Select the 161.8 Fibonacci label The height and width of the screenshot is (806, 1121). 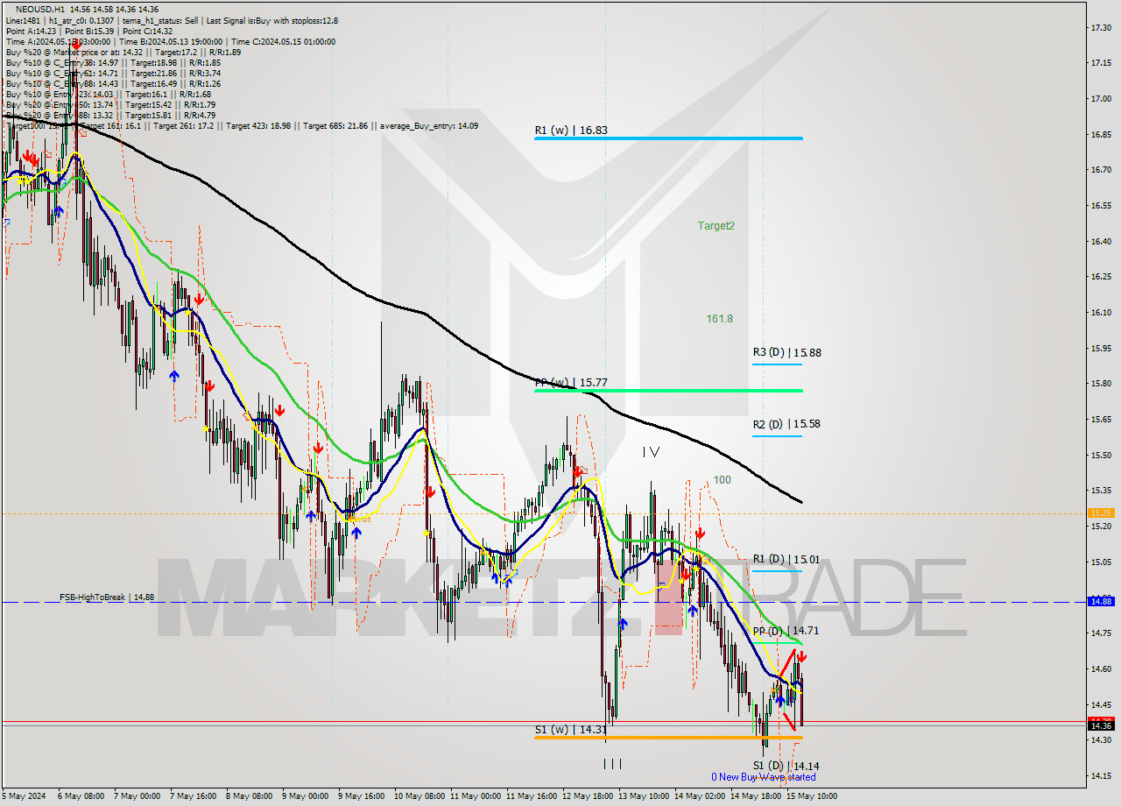[x=720, y=319]
